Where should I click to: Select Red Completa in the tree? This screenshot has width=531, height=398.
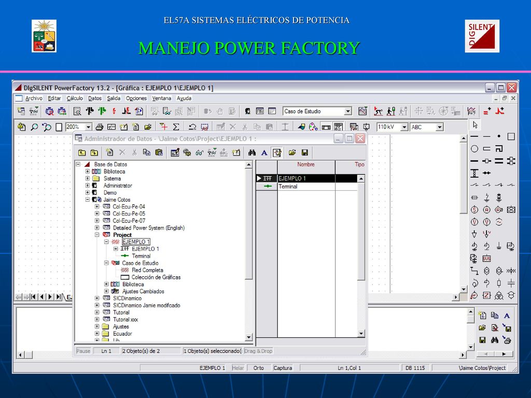[x=147, y=270]
